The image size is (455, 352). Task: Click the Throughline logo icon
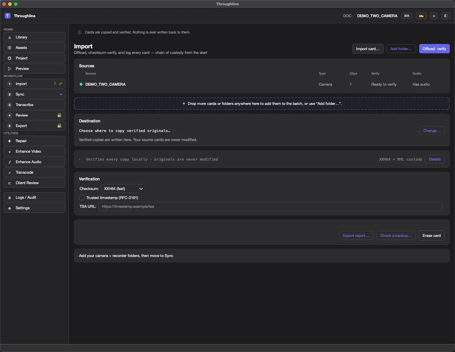8,16
